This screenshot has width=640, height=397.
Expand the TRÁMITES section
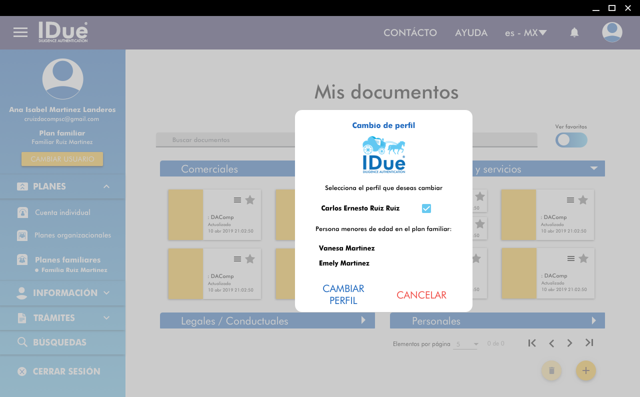(x=106, y=318)
